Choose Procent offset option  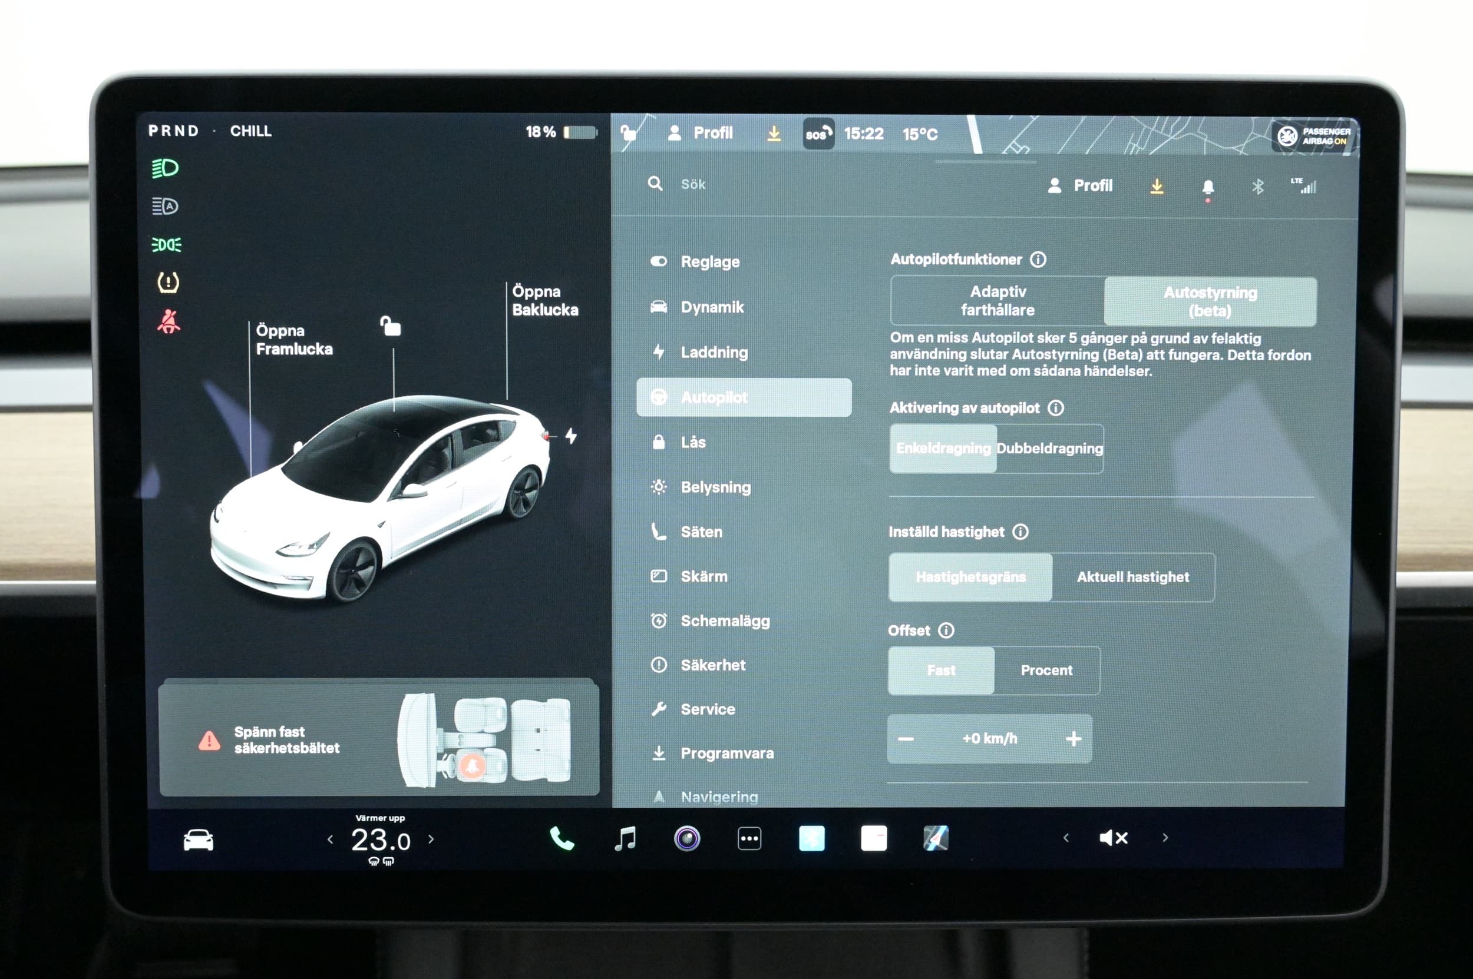(x=1046, y=670)
